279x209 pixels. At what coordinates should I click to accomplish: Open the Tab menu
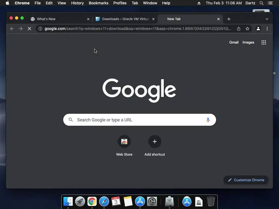(135, 3)
